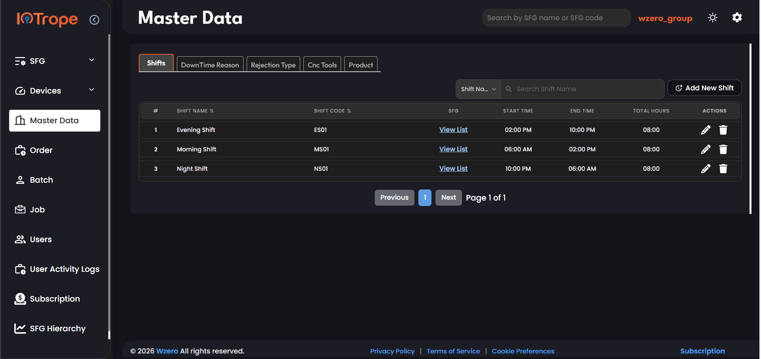Screen dimensions: 761x359
Task: Switch to the Product tab
Action: (x=361, y=65)
